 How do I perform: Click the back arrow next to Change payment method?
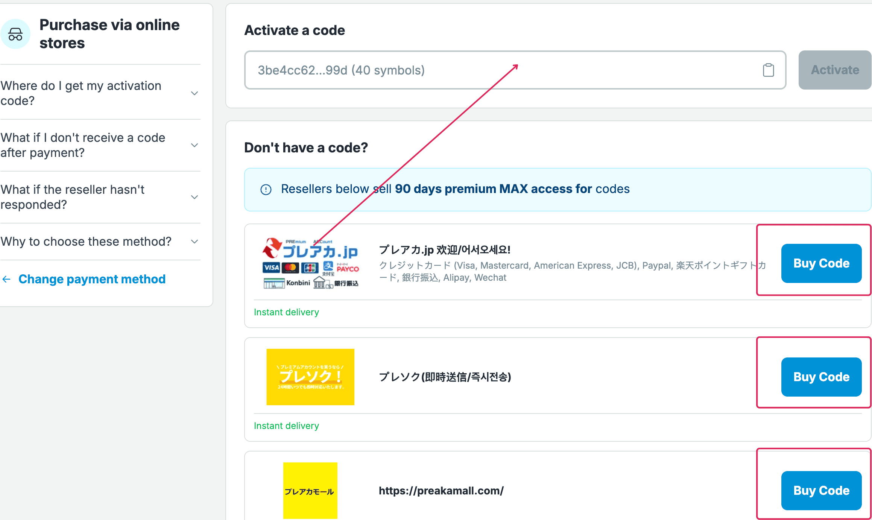6,279
